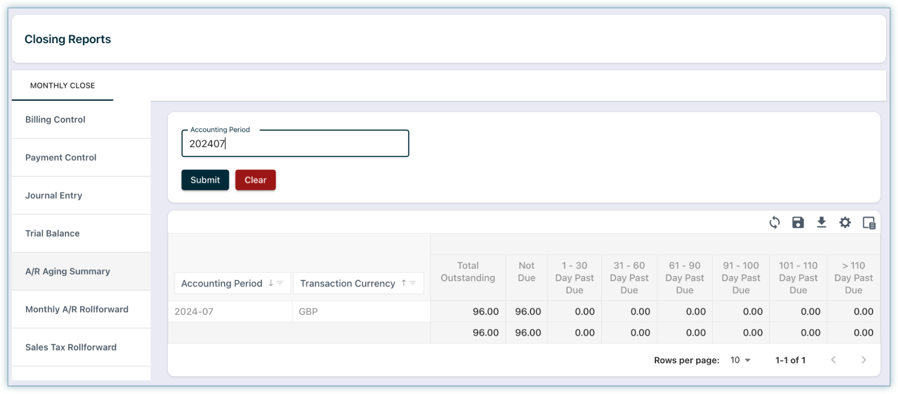Click the Accounting Period column sort arrow
898x394 pixels.
coord(271,284)
